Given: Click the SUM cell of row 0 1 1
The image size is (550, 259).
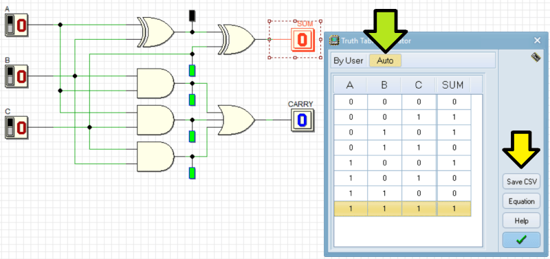Looking at the screenshot, I should tap(454, 148).
